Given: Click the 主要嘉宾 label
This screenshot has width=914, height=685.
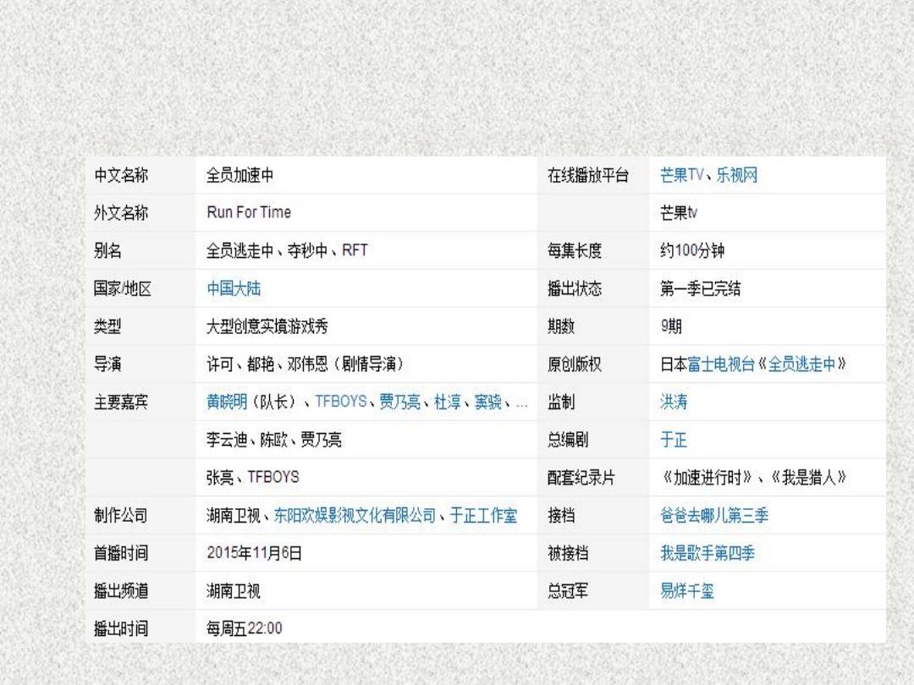Looking at the screenshot, I should (121, 402).
